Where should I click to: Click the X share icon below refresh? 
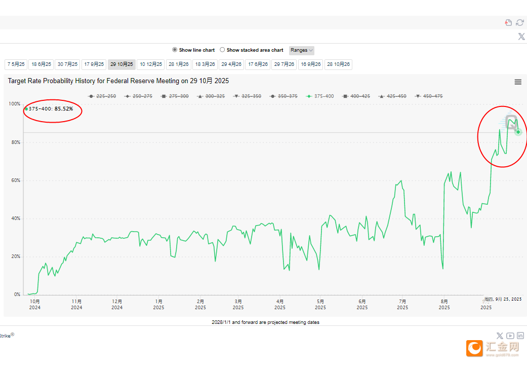click(521, 36)
